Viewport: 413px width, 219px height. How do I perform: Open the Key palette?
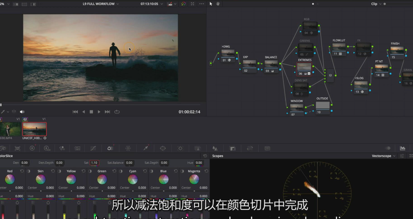tap(233, 149)
